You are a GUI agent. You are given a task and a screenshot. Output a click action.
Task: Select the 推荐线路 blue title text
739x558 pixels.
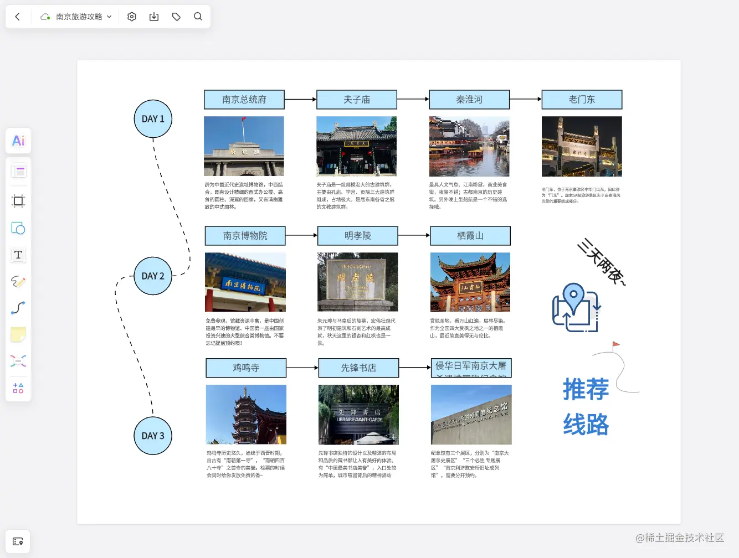coord(586,407)
